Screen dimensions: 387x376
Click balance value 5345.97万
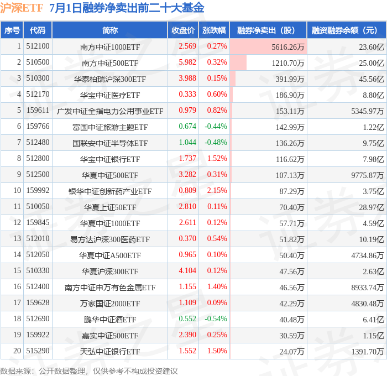pos(368,111)
